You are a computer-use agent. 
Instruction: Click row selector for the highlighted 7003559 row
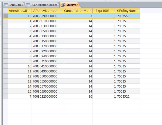pos(6,16)
